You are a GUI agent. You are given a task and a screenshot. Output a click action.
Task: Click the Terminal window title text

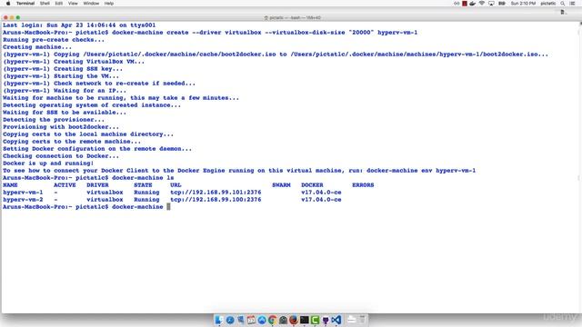293,17
